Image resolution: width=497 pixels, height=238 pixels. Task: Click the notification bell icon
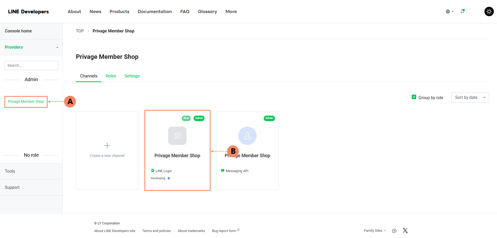(x=462, y=11)
